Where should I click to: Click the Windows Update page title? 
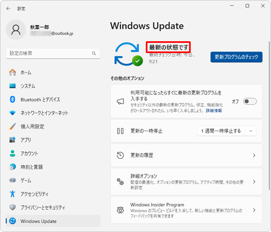[147, 26]
